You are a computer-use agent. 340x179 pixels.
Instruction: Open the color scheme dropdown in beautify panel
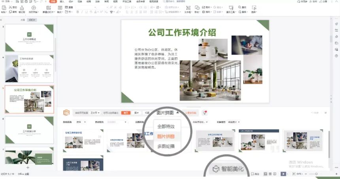point(117,122)
